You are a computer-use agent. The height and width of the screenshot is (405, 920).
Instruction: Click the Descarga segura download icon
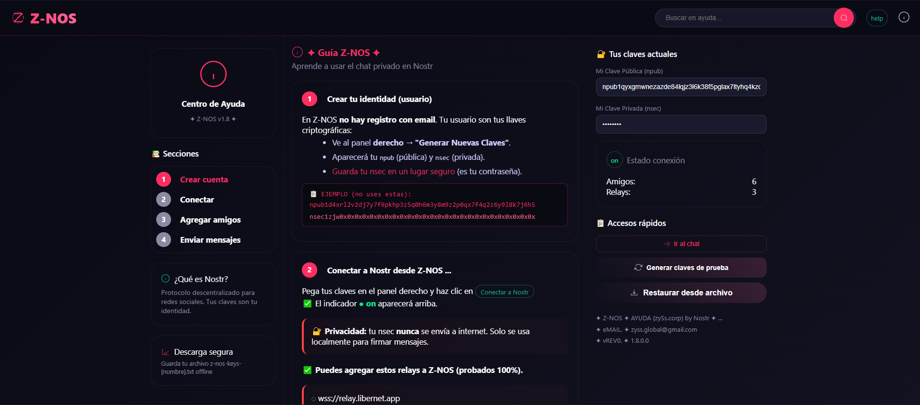[166, 352]
